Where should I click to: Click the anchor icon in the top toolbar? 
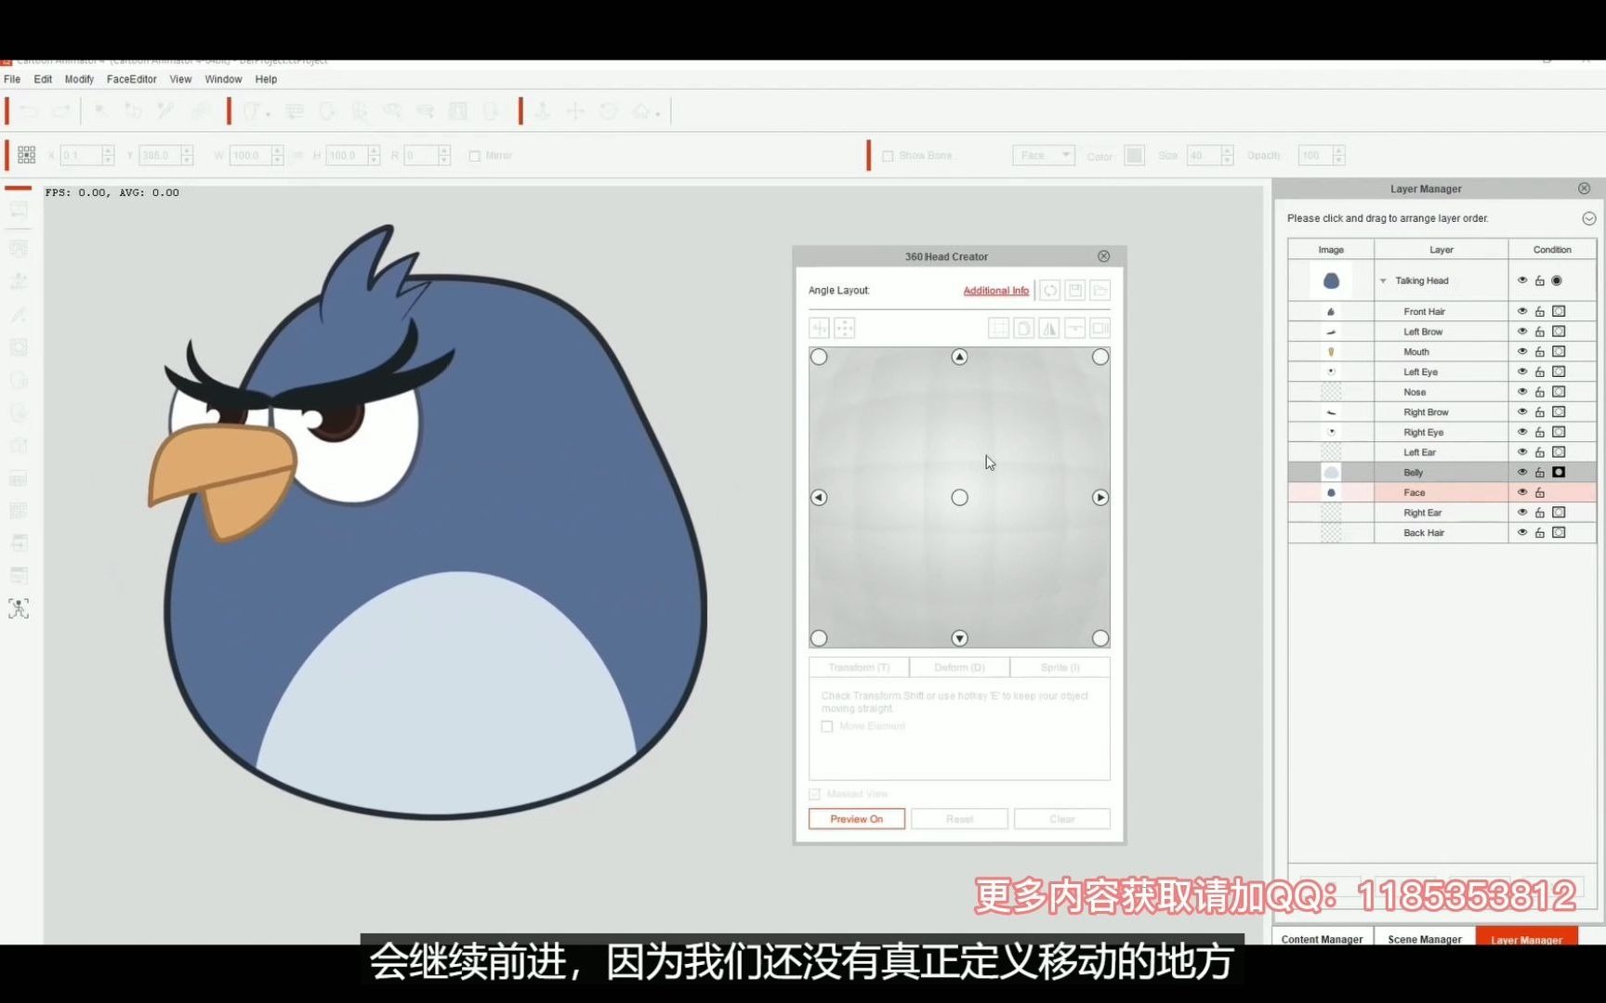coord(543,111)
